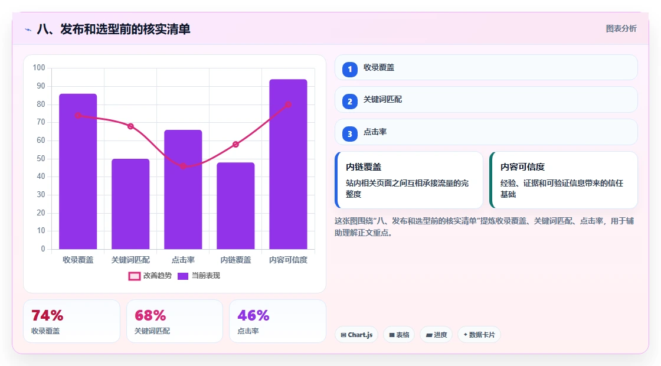Click the trend line point above 点击率
The height and width of the screenshot is (366, 661).
tap(183, 166)
